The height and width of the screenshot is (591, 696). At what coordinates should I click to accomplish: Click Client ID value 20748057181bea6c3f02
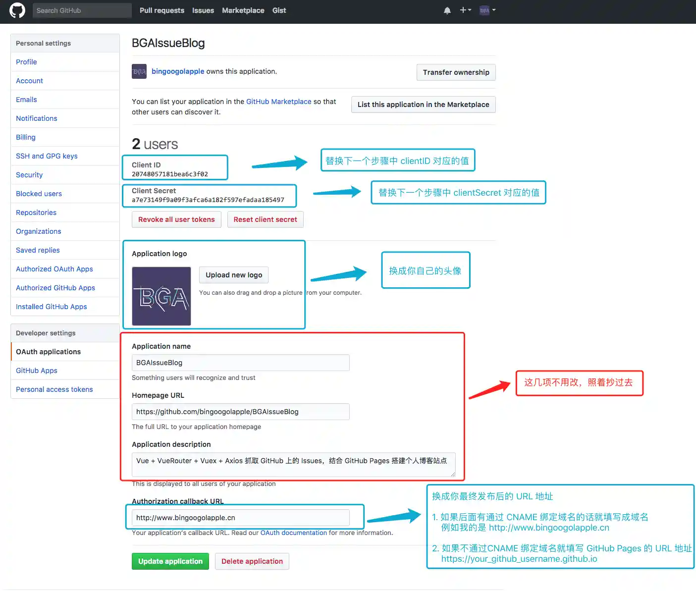(x=170, y=174)
